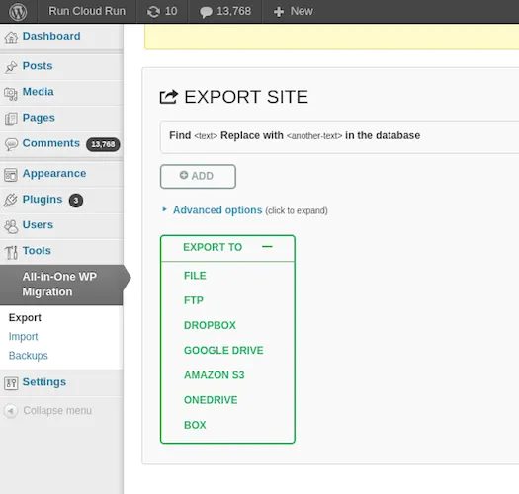Choose FTP export option
Viewport: 519px width, 494px height.
pos(194,300)
